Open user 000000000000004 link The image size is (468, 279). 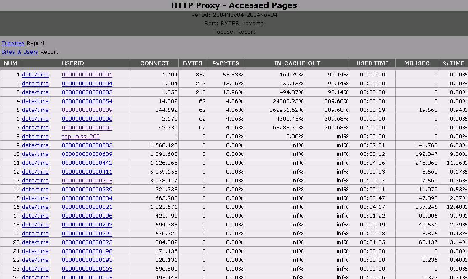click(x=87, y=84)
